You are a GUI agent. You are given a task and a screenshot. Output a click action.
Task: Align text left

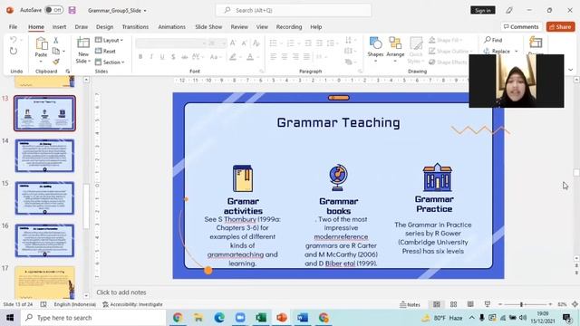(274, 56)
